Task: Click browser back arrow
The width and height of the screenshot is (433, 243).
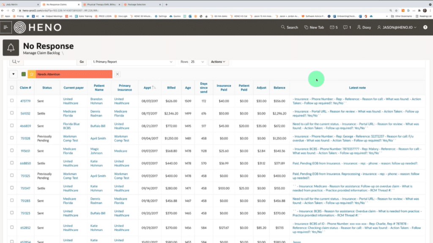Action: (3, 11)
